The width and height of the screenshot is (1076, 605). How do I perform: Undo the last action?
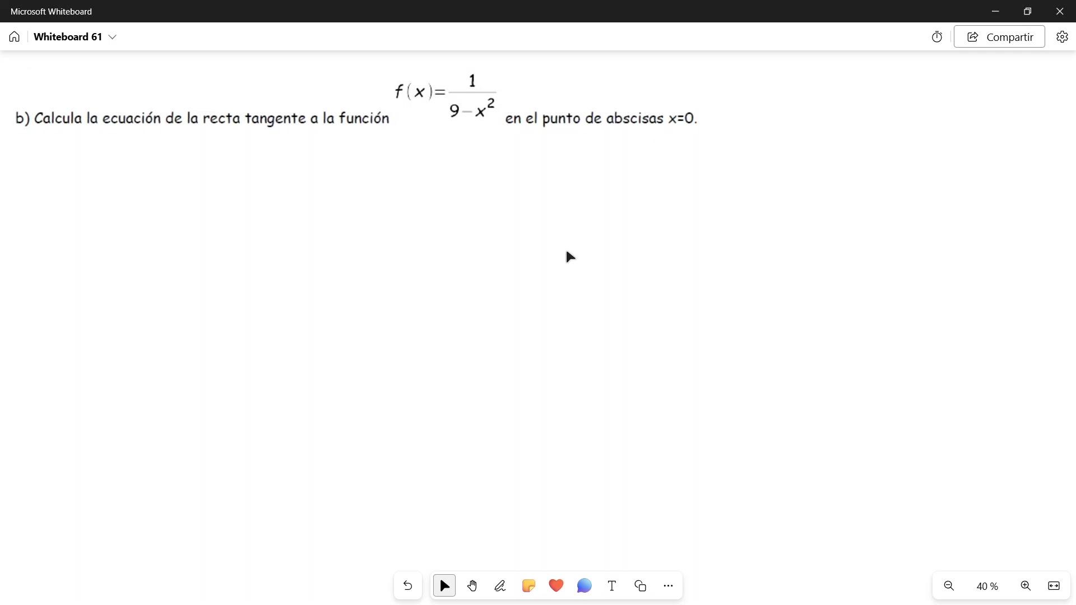coord(408,586)
